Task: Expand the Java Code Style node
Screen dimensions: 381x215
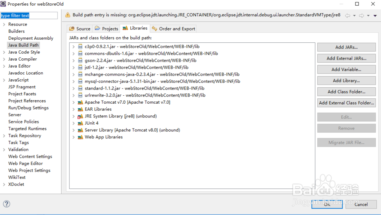Action: pyautogui.click(x=4, y=52)
